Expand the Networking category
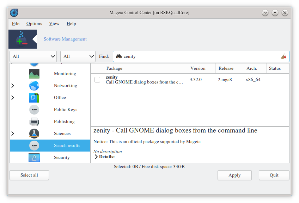 [13, 86]
